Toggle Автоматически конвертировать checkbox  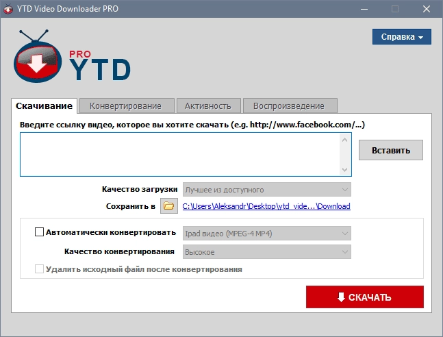point(39,232)
